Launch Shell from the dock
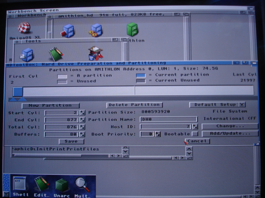The image size is (265, 198). coord(20,186)
